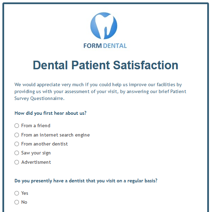Screen dimensions: 211x212
Task: Choose 'From another dentist' radio button
Action: point(17,144)
